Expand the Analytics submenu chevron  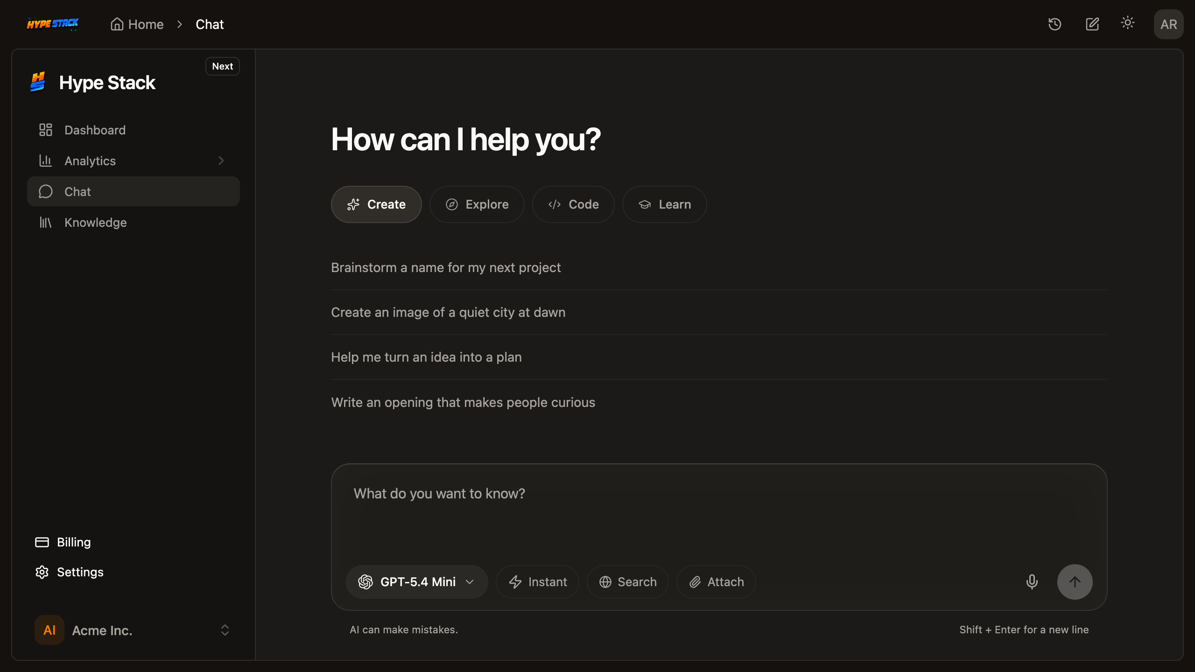221,161
